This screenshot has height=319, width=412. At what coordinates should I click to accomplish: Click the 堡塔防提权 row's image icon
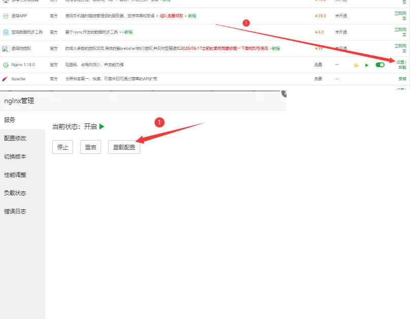6,49
